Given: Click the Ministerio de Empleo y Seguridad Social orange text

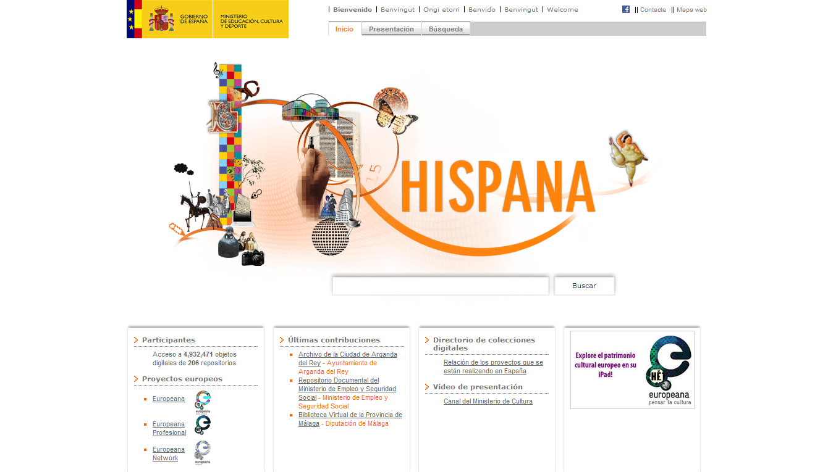Looking at the screenshot, I should point(344,402).
